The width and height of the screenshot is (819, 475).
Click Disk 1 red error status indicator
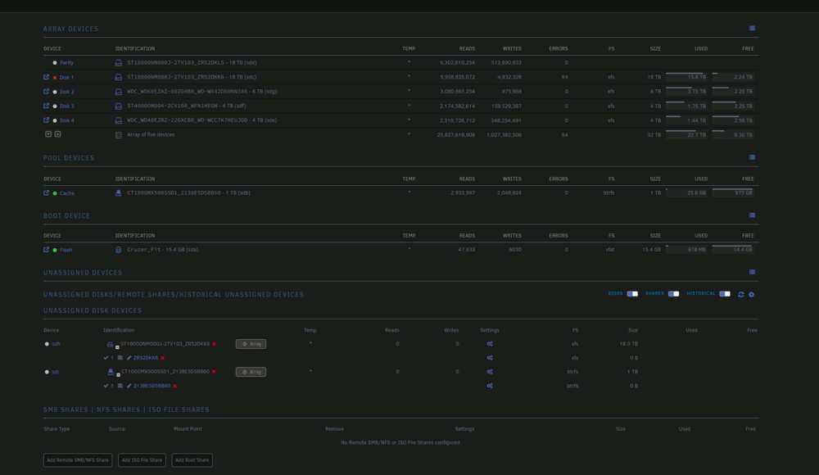tap(55, 77)
